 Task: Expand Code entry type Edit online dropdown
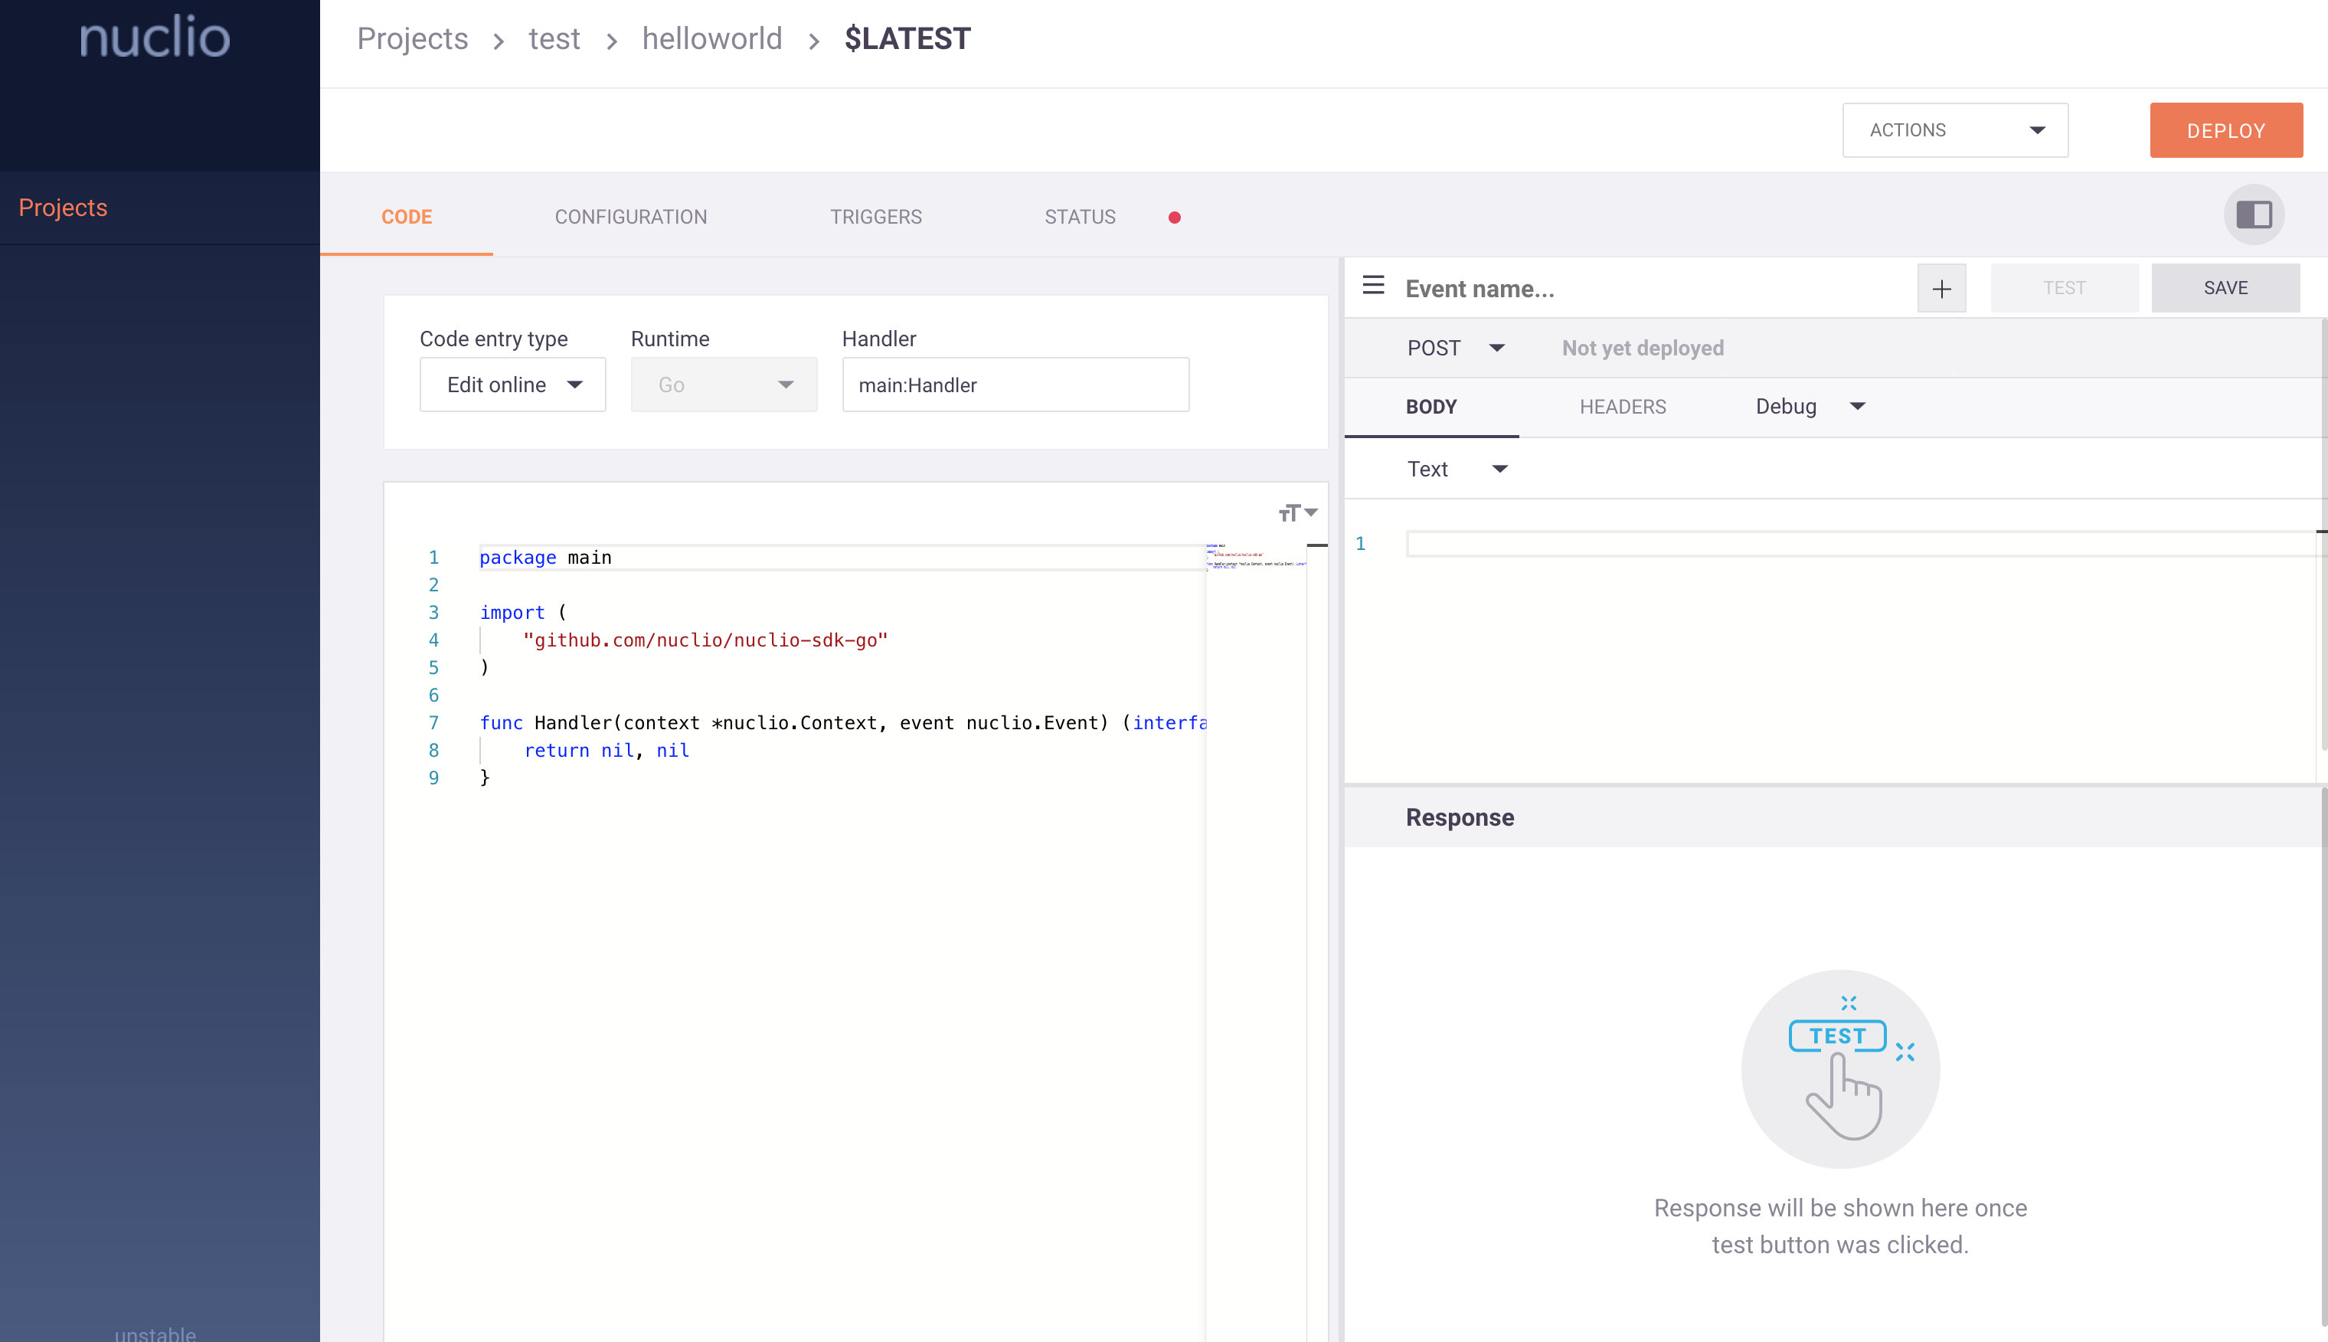click(x=513, y=385)
